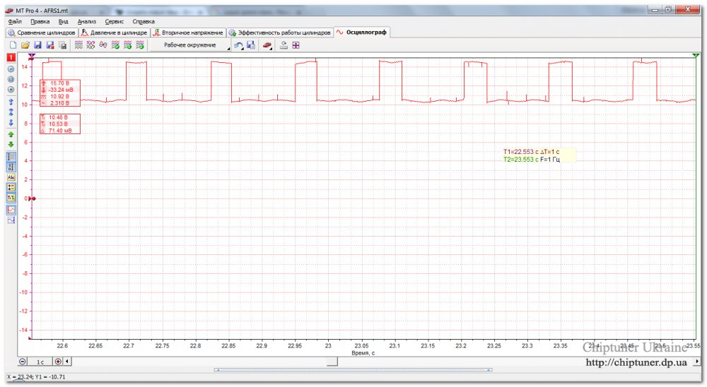Click the purple grid-split icon

click(296, 45)
